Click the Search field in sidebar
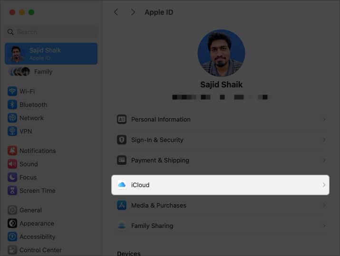Image resolution: width=340 pixels, height=256 pixels. pos(51,32)
